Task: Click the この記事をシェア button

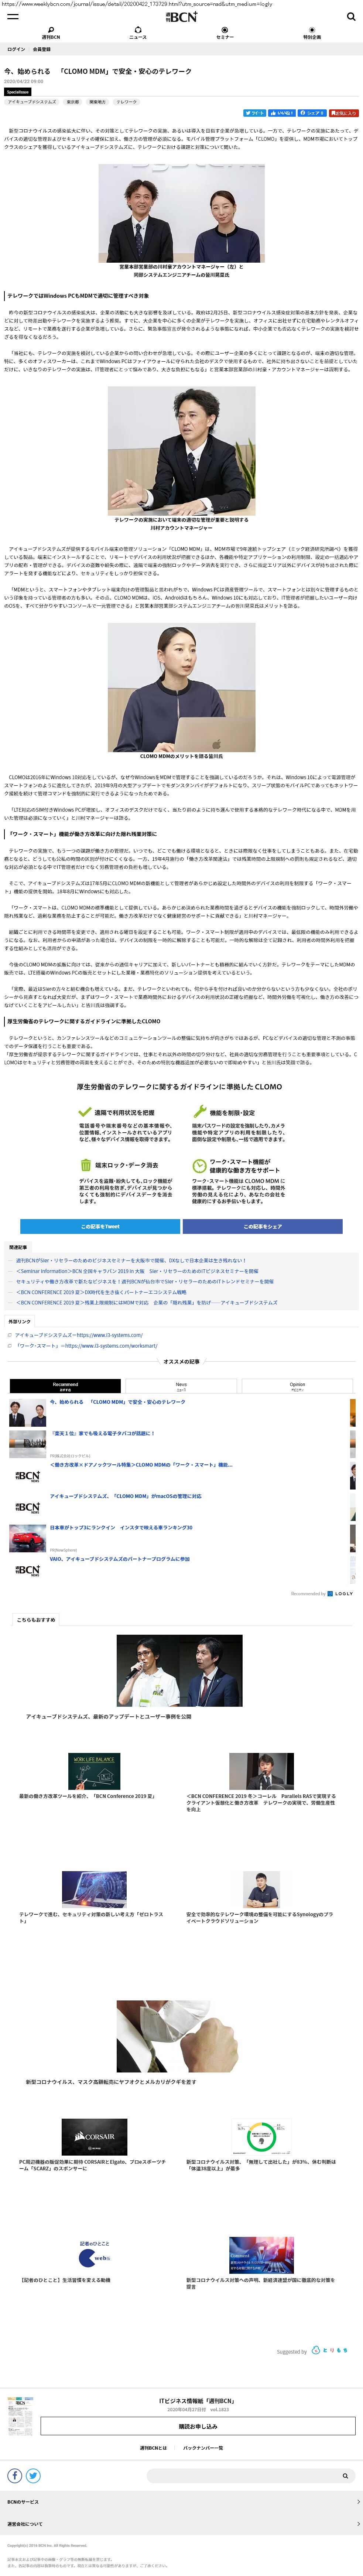Action: [x=263, y=1226]
